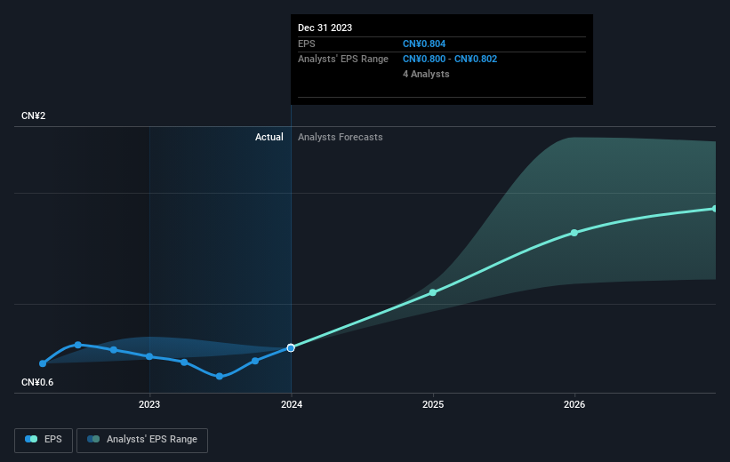Click the EPS point just before 2024
Viewport: 730px width, 462px height.
(x=255, y=361)
